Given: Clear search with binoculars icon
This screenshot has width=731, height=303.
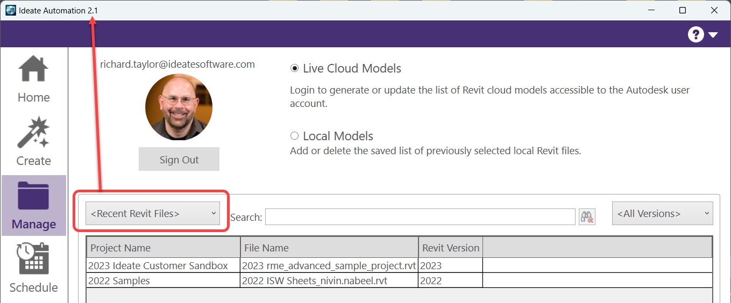Looking at the screenshot, I should point(587,217).
